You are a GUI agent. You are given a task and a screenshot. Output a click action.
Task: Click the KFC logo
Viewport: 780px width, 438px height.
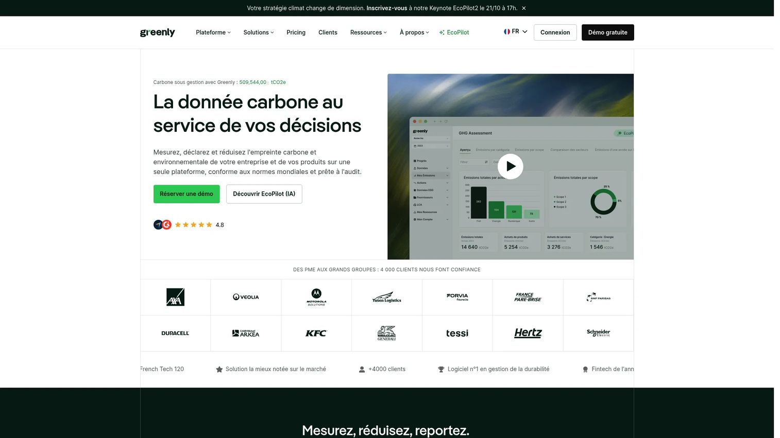tap(316, 333)
